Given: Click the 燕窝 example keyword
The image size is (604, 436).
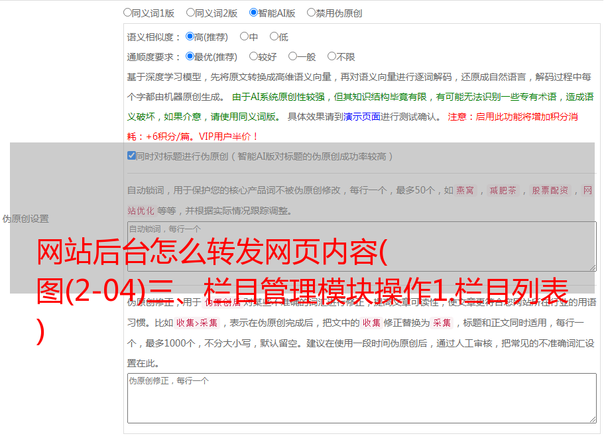Looking at the screenshot, I should 465,190.
